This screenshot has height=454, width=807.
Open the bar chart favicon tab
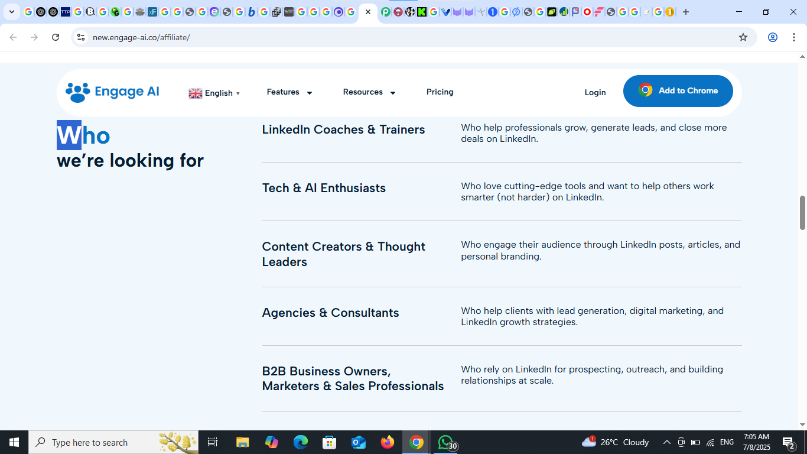pos(564,12)
